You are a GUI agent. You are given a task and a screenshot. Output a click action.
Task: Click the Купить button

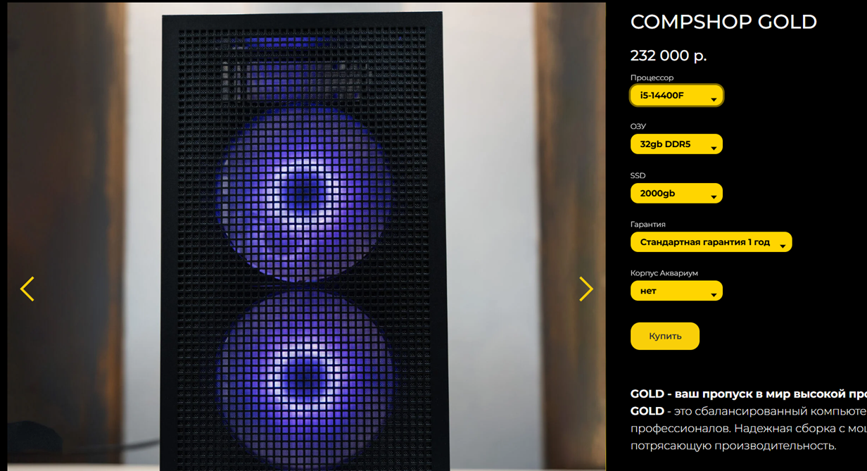point(665,336)
